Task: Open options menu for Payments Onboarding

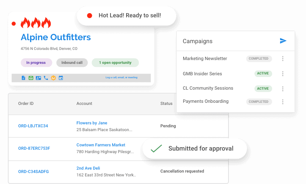Action: [283, 102]
